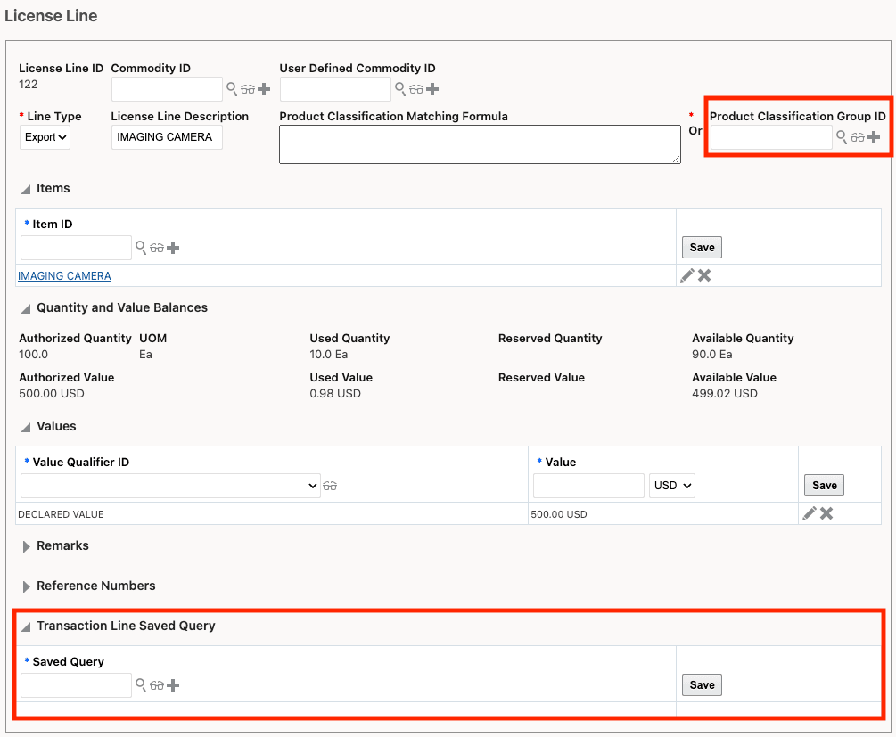The width and height of the screenshot is (896, 737).
Task: Edit IMAGING CAMERA item pencil icon
Action: 687,275
